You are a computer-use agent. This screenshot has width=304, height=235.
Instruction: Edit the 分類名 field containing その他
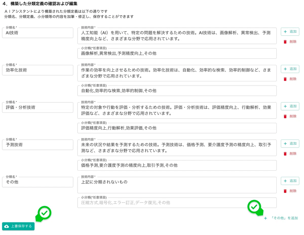tap(38, 182)
